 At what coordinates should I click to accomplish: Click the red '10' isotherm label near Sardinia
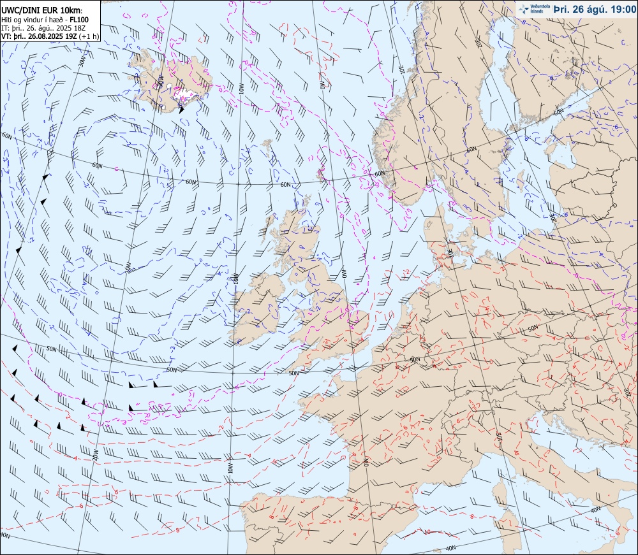coord(427,531)
